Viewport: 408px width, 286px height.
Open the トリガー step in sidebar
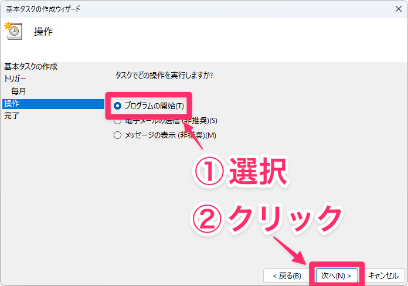coord(15,79)
